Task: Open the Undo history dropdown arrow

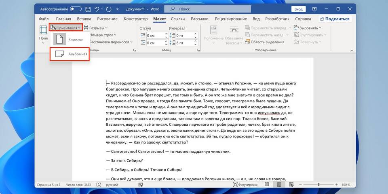Action: pyautogui.click(x=101, y=9)
